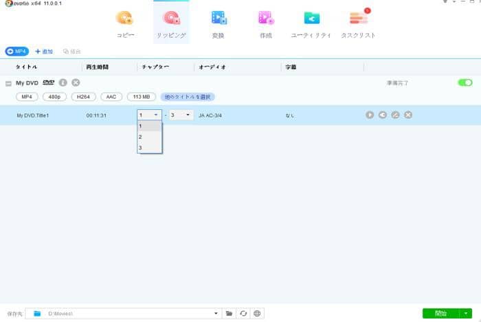
Task: Open the 作成 (Creator) module
Action: pyautogui.click(x=266, y=23)
